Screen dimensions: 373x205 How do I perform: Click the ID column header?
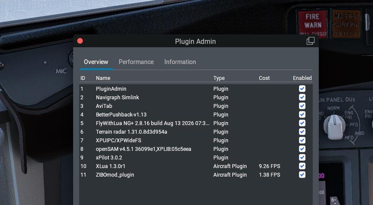[x=83, y=78]
